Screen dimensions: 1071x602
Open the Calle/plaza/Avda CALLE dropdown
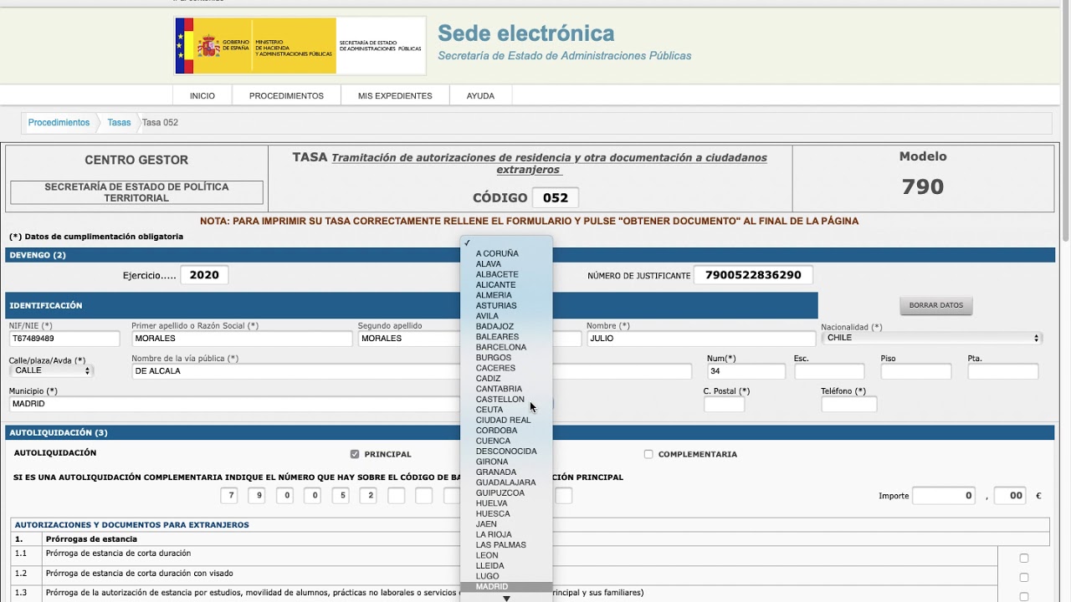[x=51, y=370]
